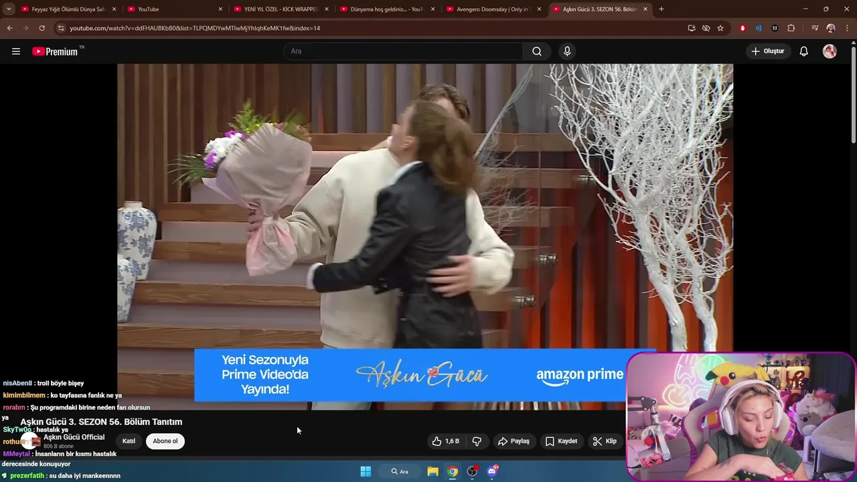
Task: Open the blue sound wave extension
Action: click(759, 28)
